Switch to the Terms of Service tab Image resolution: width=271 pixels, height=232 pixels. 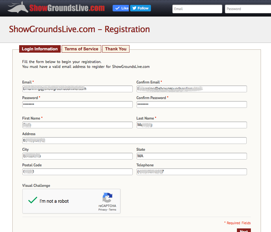pos(81,49)
